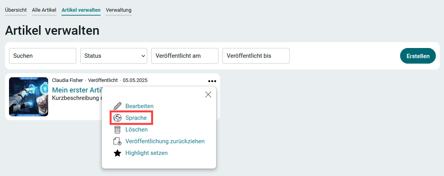Screen dimensions: 444x176
Task: Choose Sprache from the popup menu
Action: pos(136,118)
